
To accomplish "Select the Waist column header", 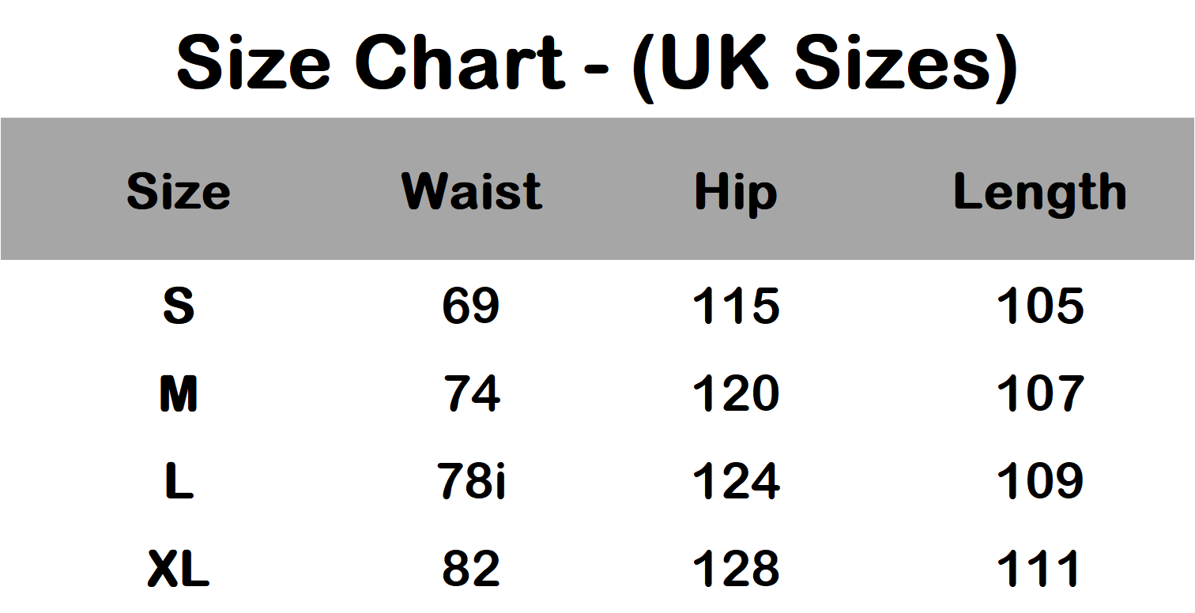I will tap(472, 192).
